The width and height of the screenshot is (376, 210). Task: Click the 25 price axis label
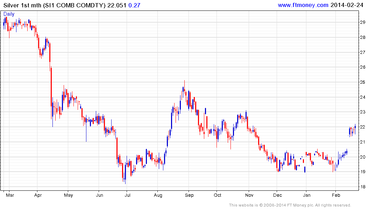click(363, 82)
